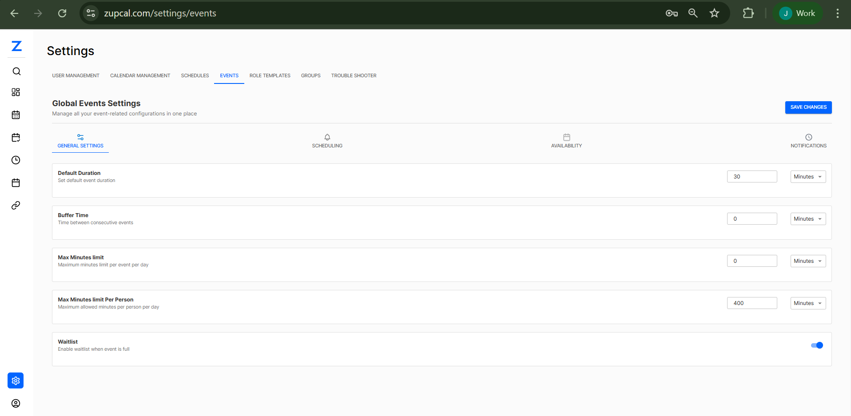Go to the Notifications sub-tab
Viewport: 851px width, 416px height.
tap(808, 141)
